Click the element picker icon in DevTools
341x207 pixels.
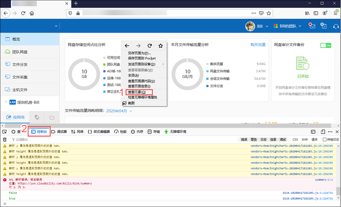pyautogui.click(x=5, y=132)
